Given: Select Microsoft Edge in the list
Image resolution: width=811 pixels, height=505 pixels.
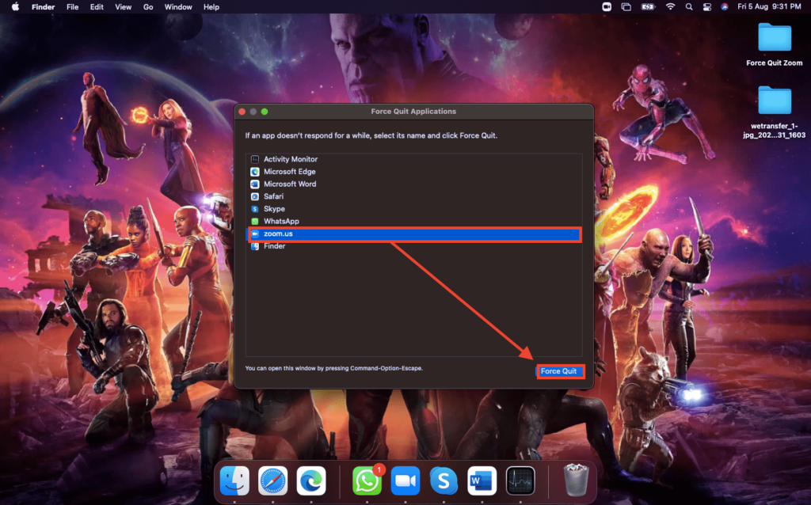Looking at the screenshot, I should (290, 172).
